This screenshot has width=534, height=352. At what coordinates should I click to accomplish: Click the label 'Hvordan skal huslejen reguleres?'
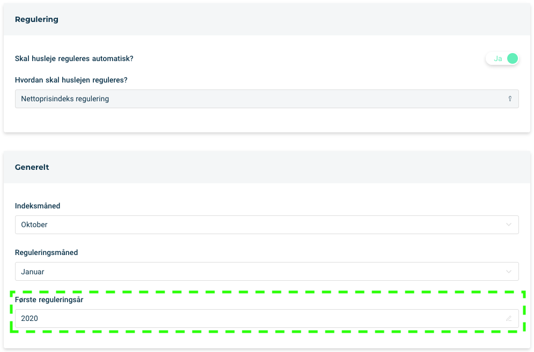coord(71,80)
